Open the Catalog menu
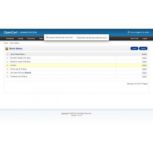Image resolution: width=153 pixels, height=153 pixels. pos(21,39)
